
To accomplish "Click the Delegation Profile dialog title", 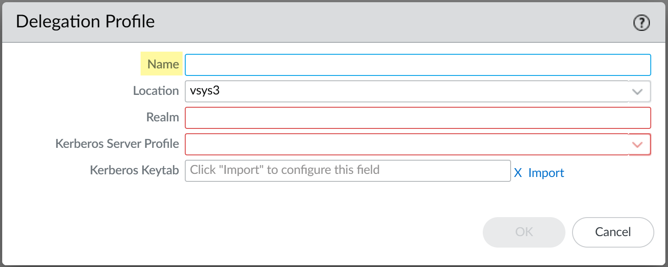I will click(x=85, y=22).
